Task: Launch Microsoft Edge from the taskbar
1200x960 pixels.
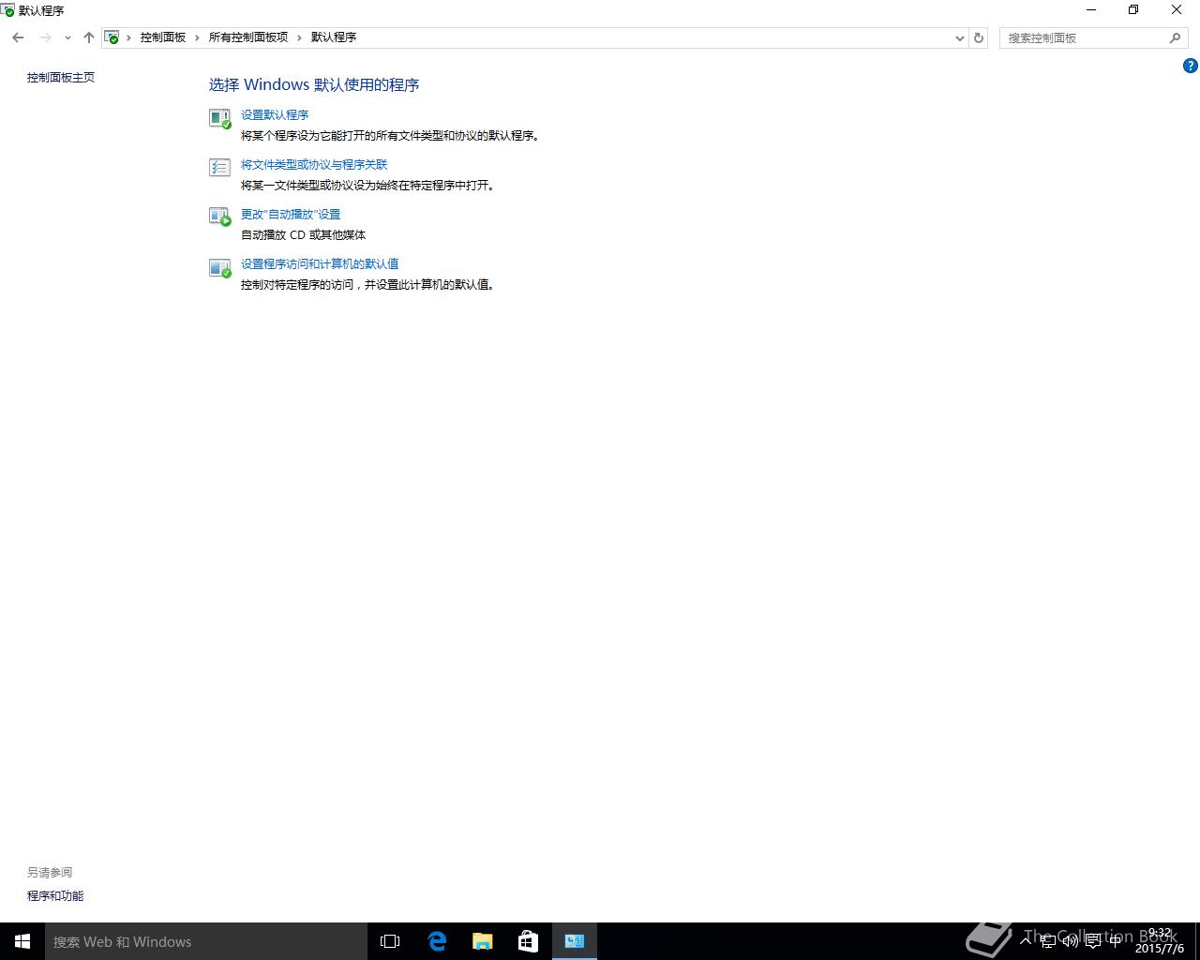Action: 437,941
